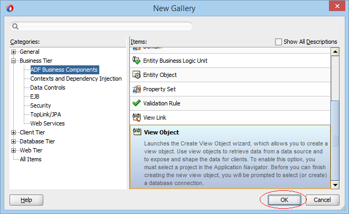Expand the Client Tier node

coord(14,132)
